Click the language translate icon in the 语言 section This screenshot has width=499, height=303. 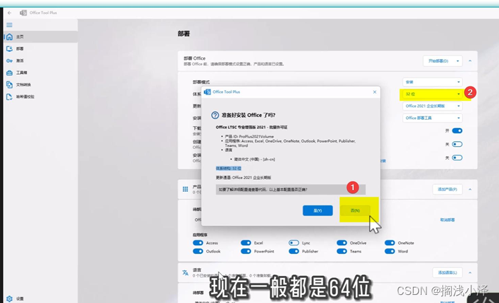tap(185, 273)
